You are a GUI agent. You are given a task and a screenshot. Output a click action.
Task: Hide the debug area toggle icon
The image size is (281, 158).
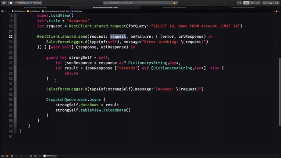point(3,156)
